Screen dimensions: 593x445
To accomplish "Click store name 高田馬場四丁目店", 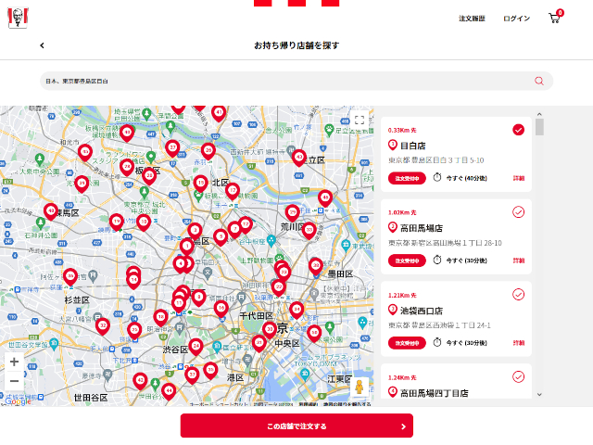I will [435, 393].
